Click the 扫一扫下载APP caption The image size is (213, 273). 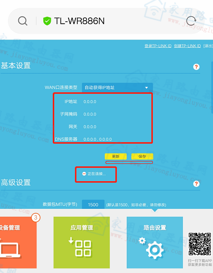[x=200, y=261]
